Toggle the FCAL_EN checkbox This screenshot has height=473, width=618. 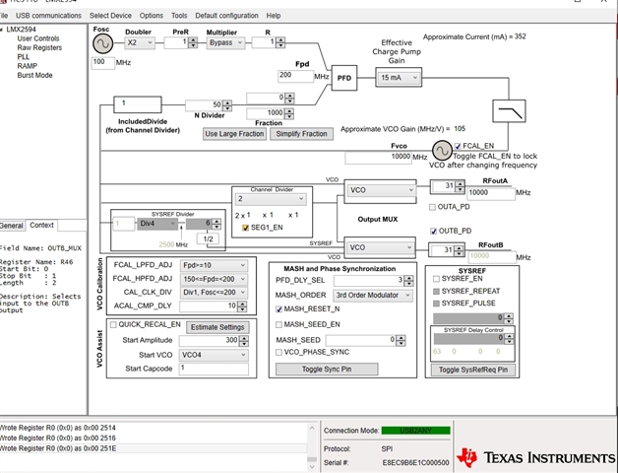(x=458, y=146)
